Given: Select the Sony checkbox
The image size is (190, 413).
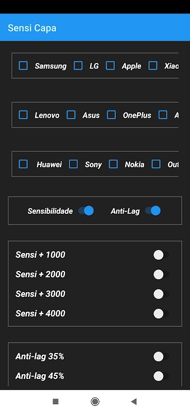Looking at the screenshot, I should pos(73,164).
